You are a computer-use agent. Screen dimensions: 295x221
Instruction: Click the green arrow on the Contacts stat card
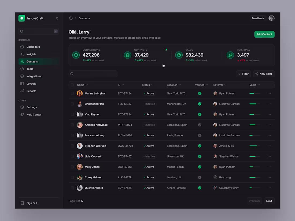[166, 50]
